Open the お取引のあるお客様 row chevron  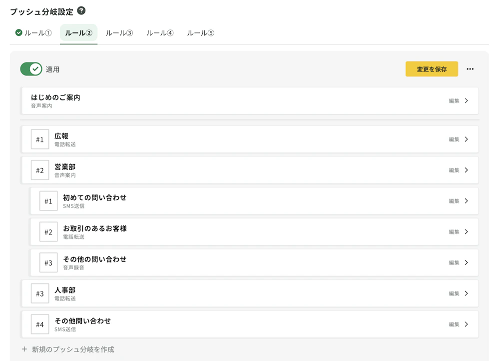[x=466, y=232]
